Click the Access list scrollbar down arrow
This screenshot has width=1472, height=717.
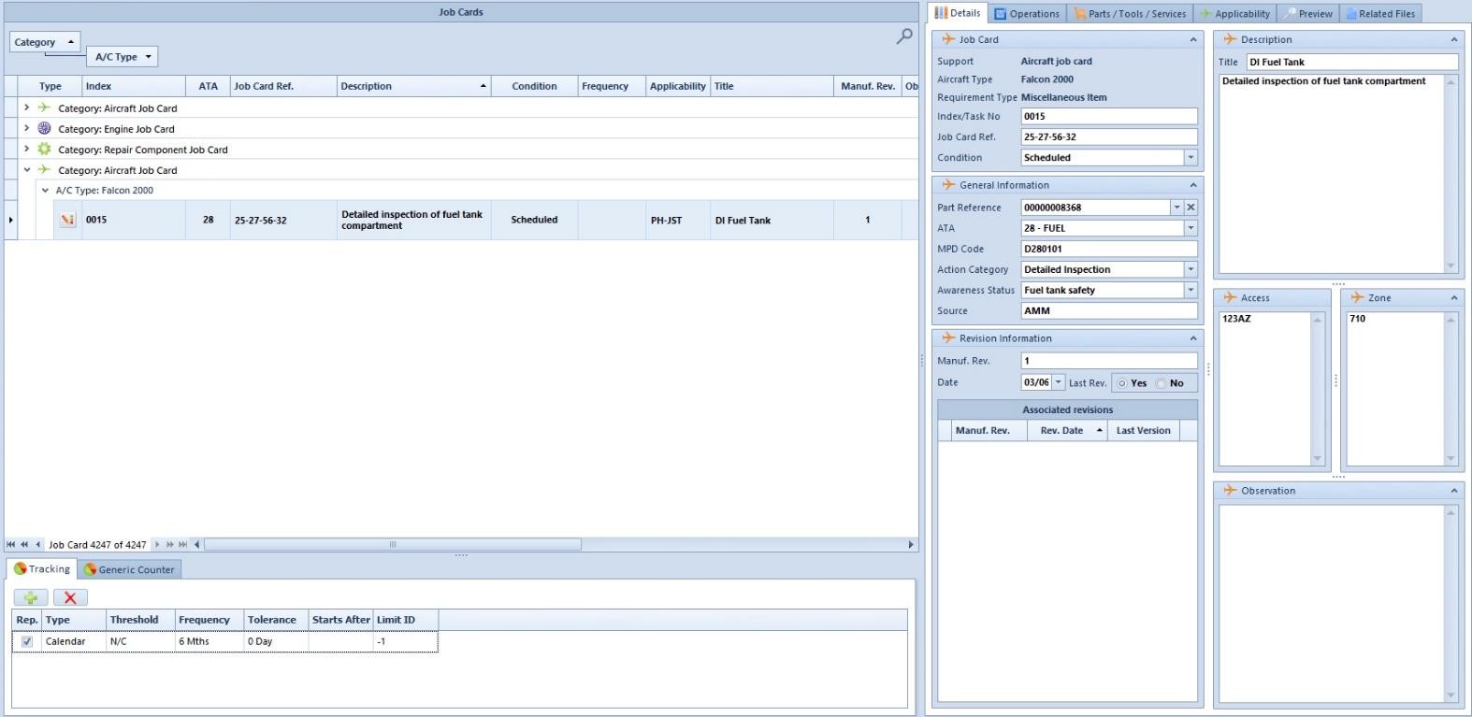pos(1317,459)
